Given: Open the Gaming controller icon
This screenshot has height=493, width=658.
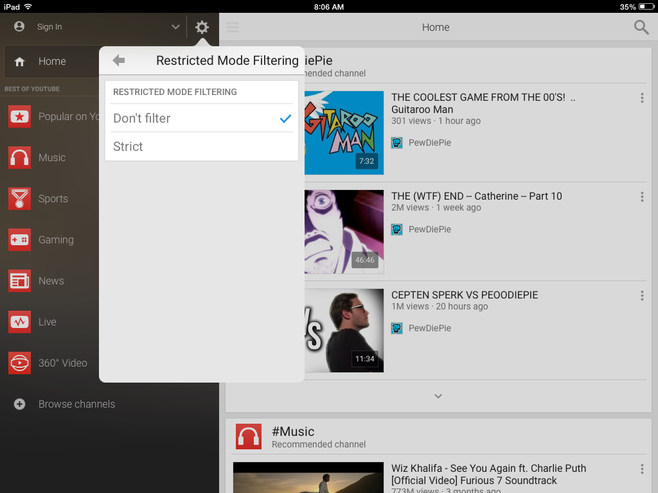Looking at the screenshot, I should click(19, 240).
